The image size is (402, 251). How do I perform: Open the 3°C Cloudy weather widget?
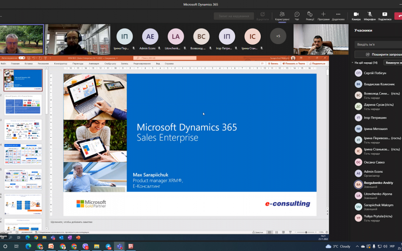(x=338, y=246)
